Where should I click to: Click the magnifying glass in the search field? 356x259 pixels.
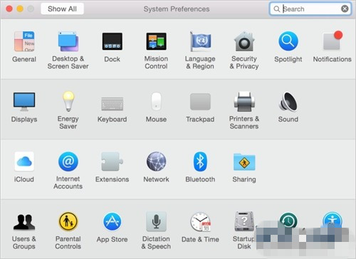(x=276, y=9)
